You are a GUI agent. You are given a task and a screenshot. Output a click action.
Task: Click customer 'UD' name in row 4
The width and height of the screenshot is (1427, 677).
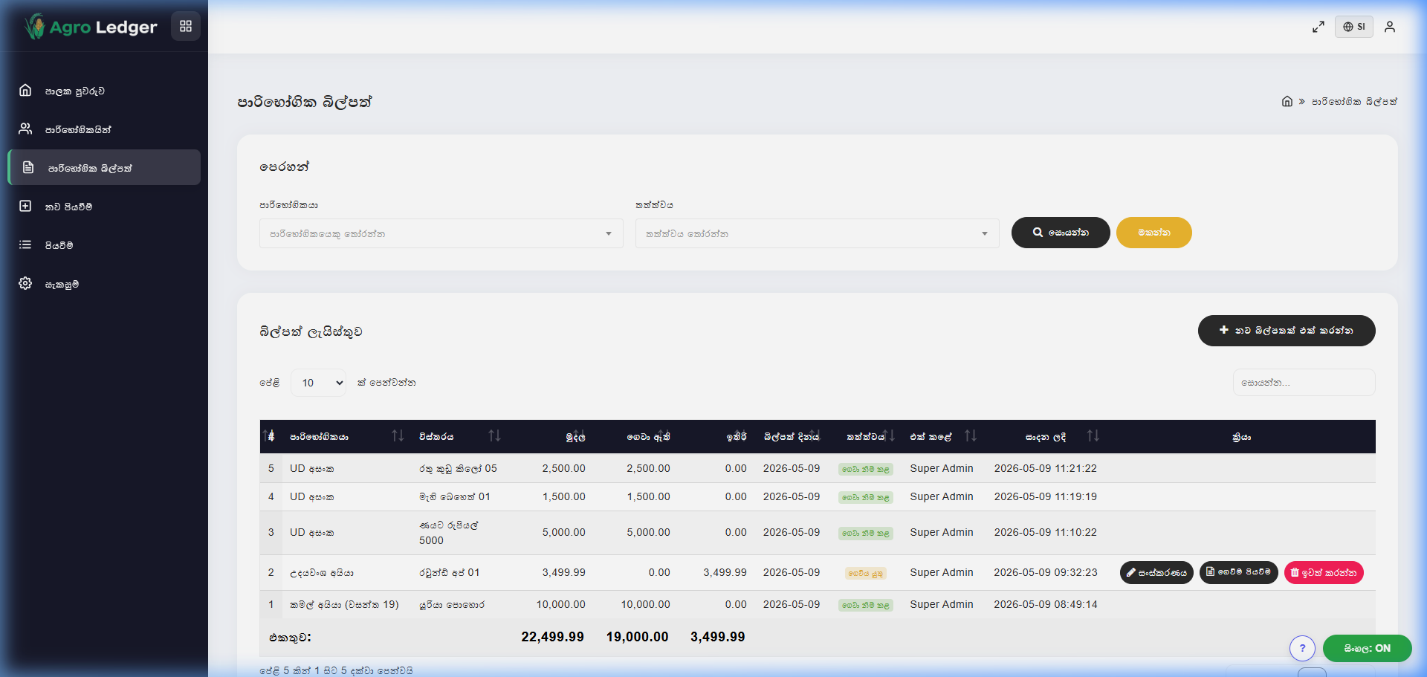click(311, 497)
